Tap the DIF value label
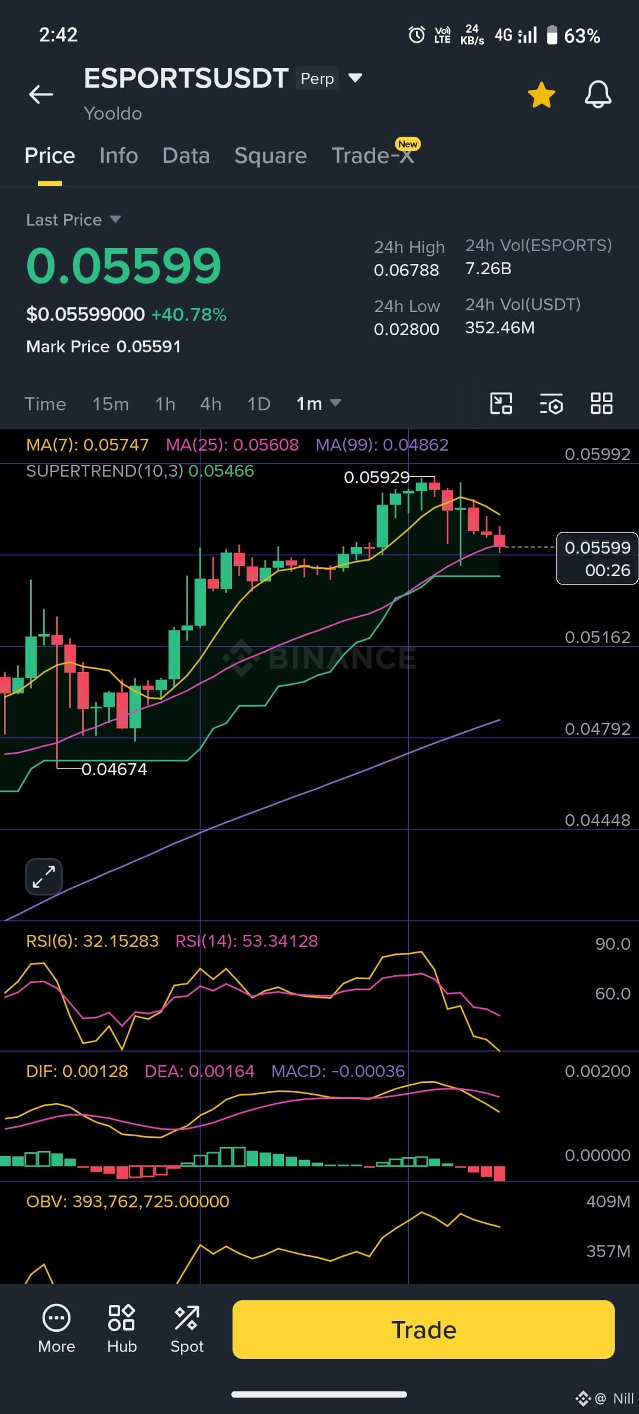 pyautogui.click(x=77, y=1071)
